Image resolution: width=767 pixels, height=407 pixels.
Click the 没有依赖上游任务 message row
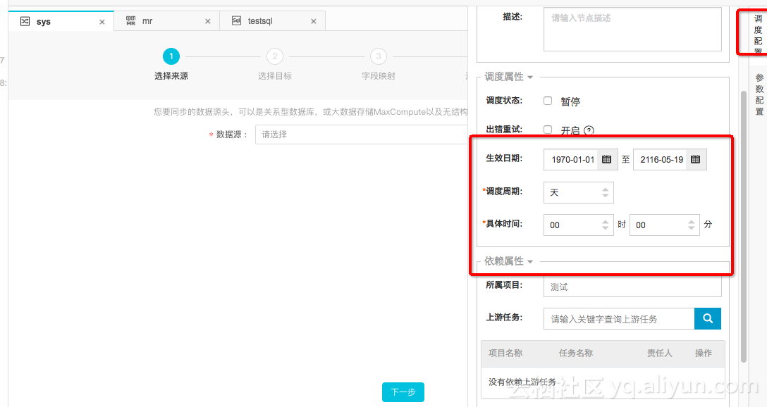[603, 382]
